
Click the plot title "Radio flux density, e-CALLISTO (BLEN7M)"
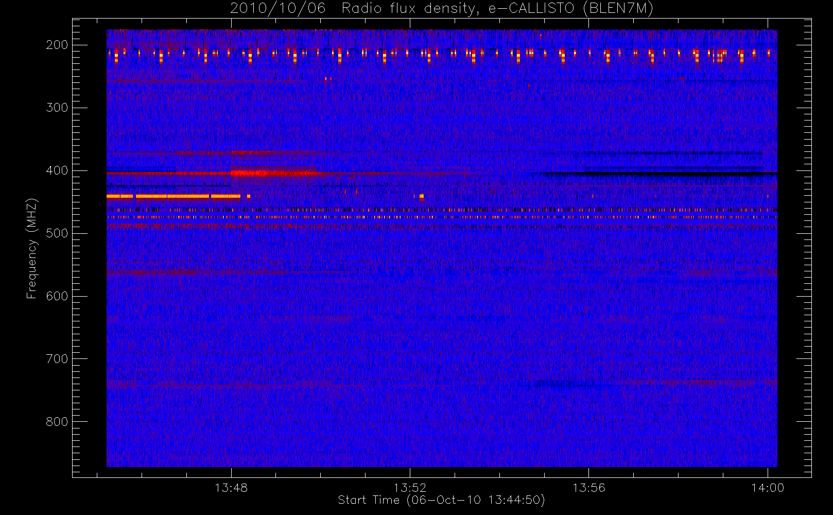coord(497,9)
